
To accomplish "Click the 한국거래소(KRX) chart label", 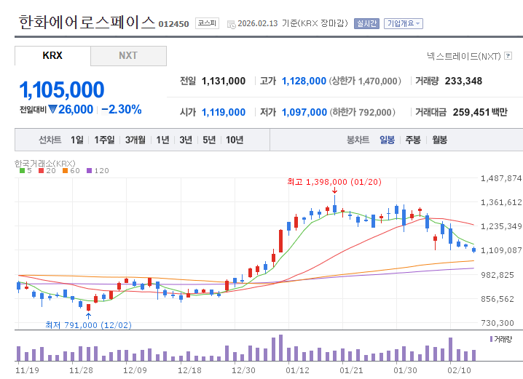I will (x=45, y=163).
